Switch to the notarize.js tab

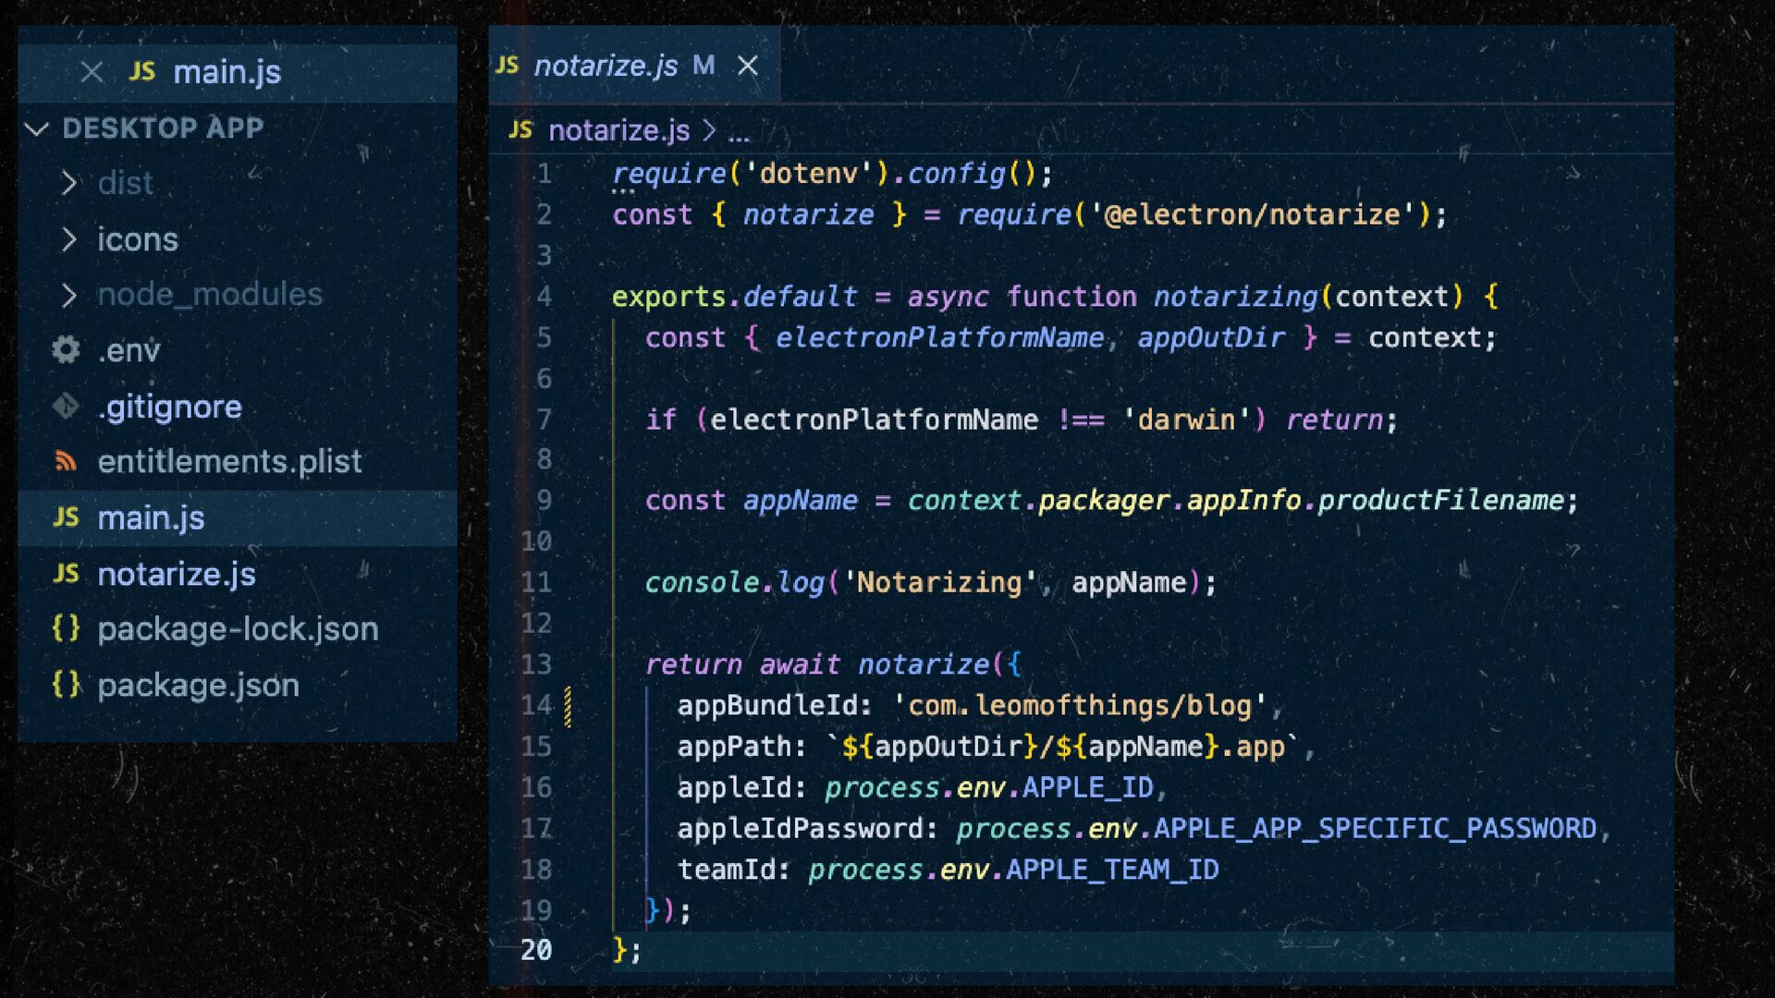606,66
